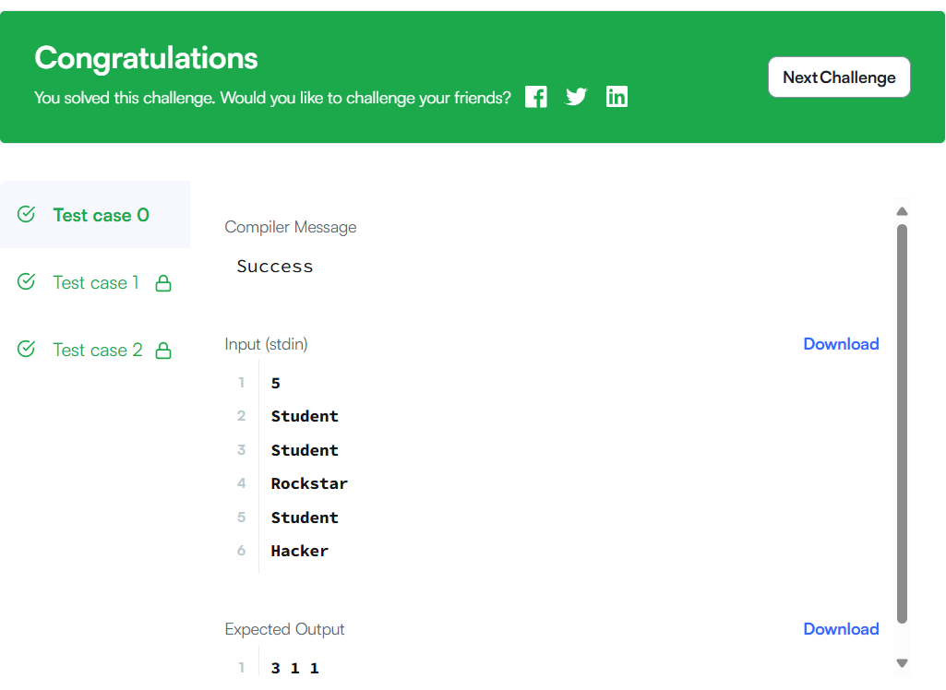The height and width of the screenshot is (690, 946).
Task: Download the Input (stdin) file
Action: [x=841, y=344]
